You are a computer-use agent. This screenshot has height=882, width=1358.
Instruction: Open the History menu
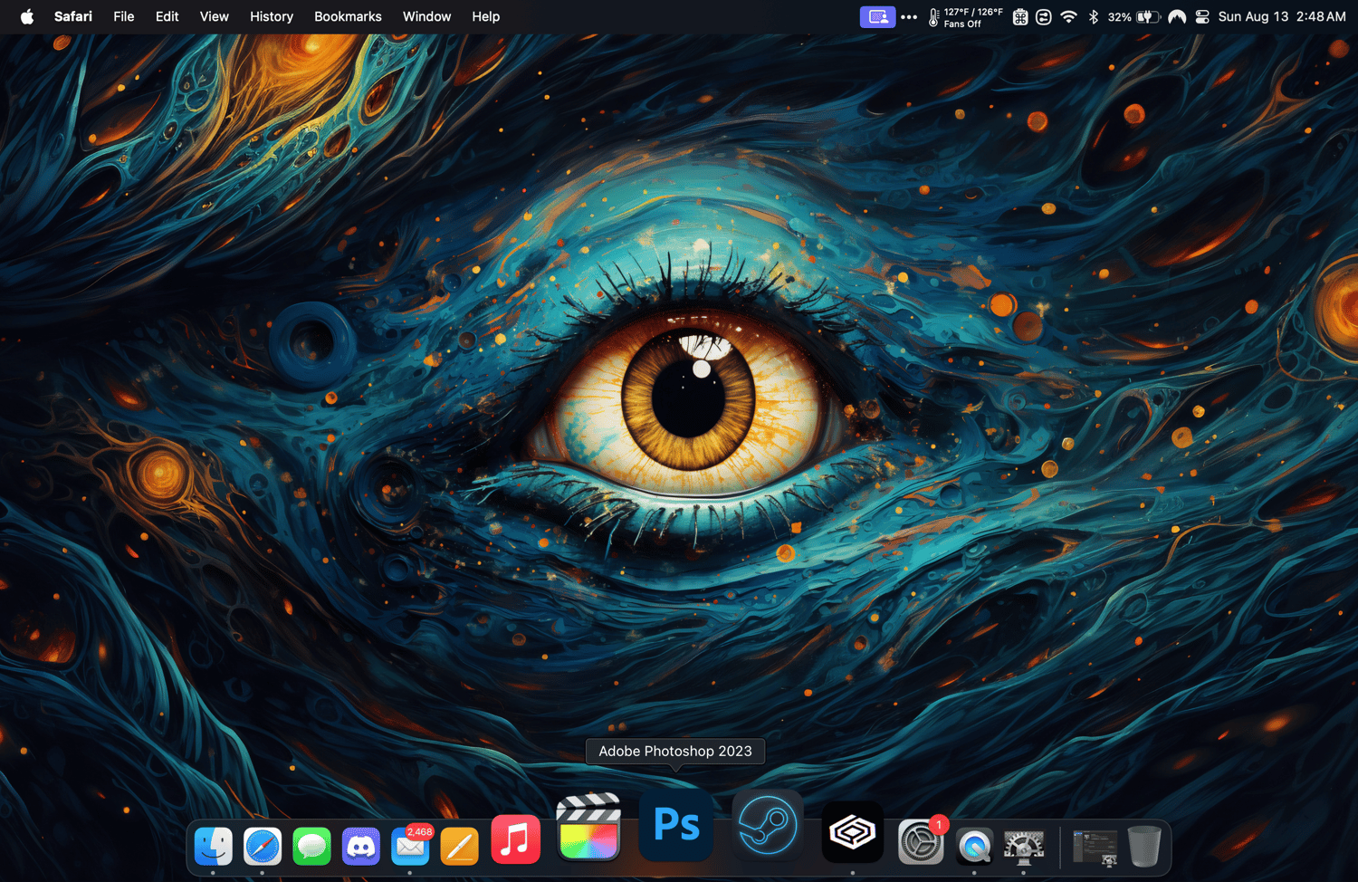coord(272,16)
